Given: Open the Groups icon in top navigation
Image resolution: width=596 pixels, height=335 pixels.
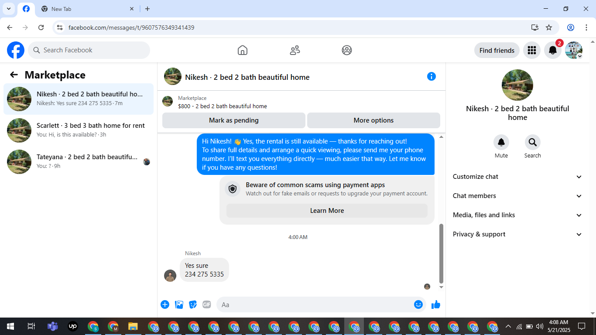Looking at the screenshot, I should [347, 50].
